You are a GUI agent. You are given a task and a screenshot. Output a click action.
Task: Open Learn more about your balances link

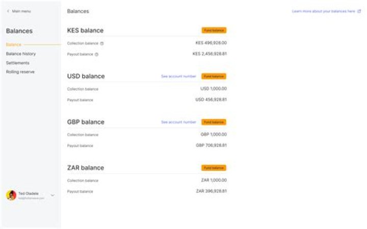tap(323, 11)
